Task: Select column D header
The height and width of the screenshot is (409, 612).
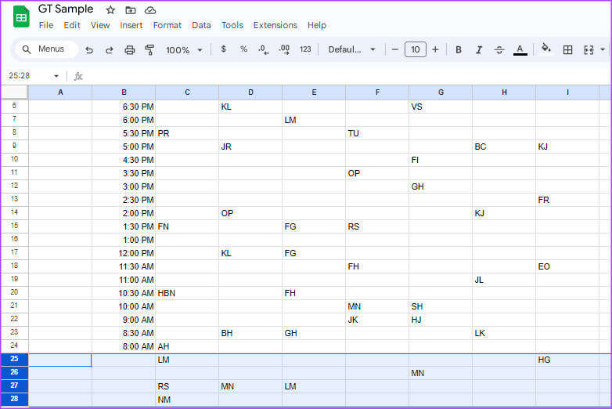Action: (x=250, y=92)
